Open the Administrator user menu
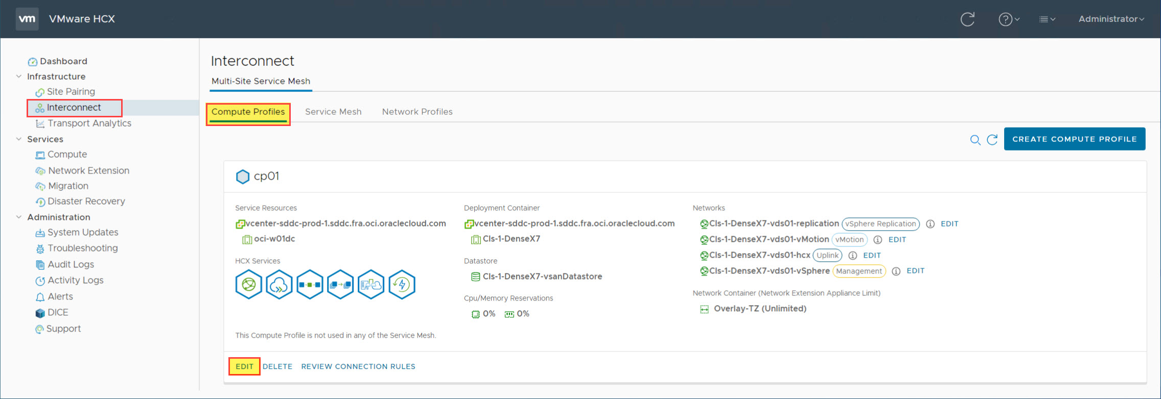Viewport: 1161px width, 399px height. [x=1111, y=19]
